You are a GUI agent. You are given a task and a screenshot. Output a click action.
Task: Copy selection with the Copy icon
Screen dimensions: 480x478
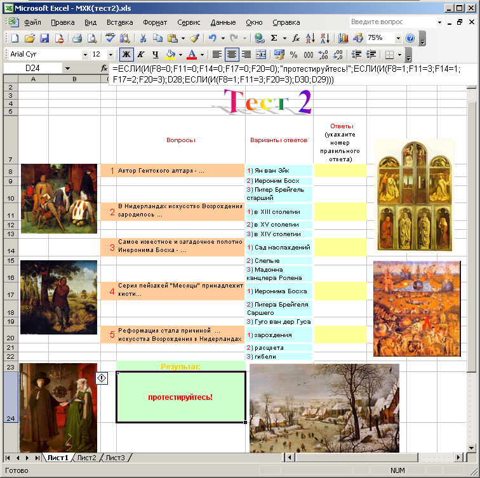157,38
